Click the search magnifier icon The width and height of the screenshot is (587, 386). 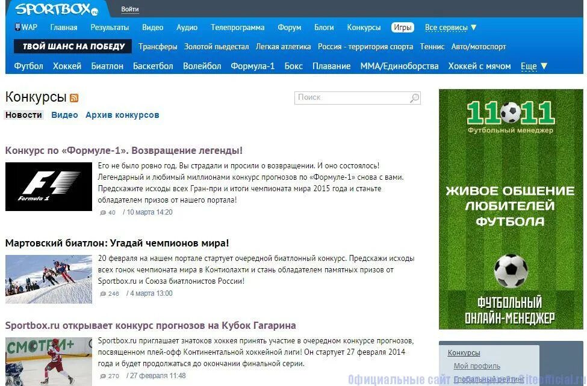pos(414,98)
